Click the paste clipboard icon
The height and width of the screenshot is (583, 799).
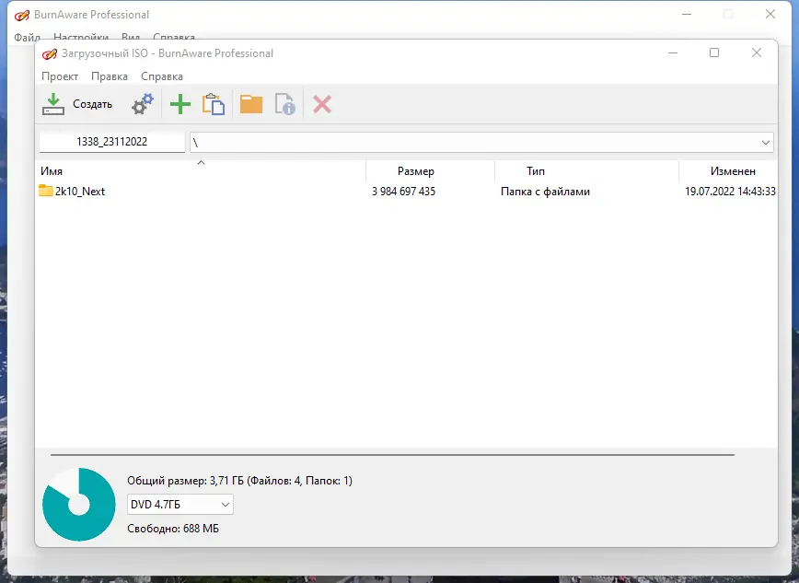coord(214,104)
